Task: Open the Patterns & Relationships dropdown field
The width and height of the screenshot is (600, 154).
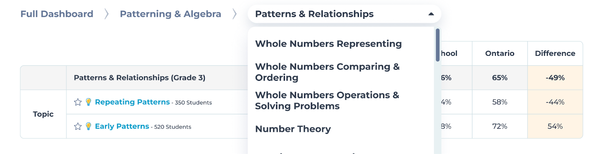Action: (344, 14)
